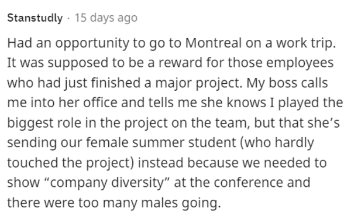Click the word 'instead' in the comment
The width and height of the screenshot is (351, 222).
(160, 163)
